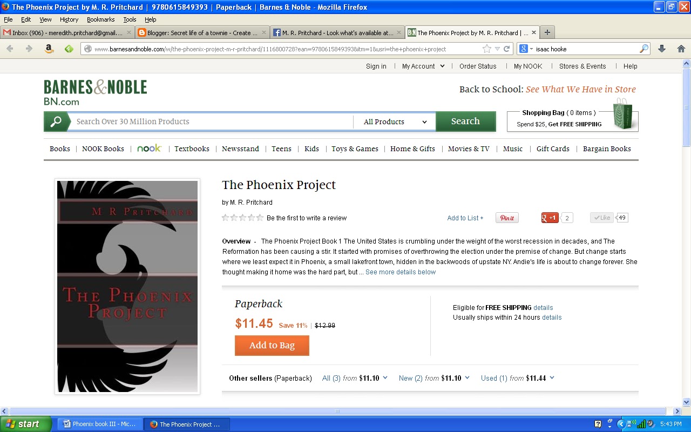Click the author M. R. Pritchard link
Image resolution: width=691 pixels, height=432 pixels.
click(251, 202)
